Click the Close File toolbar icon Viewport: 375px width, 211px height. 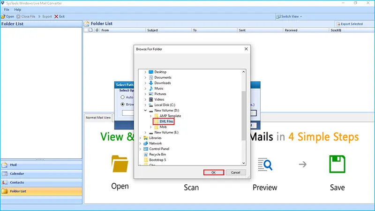[18, 16]
